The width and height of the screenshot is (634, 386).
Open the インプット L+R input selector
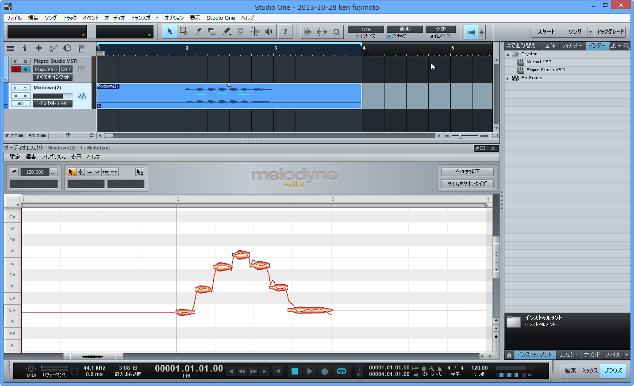53,103
